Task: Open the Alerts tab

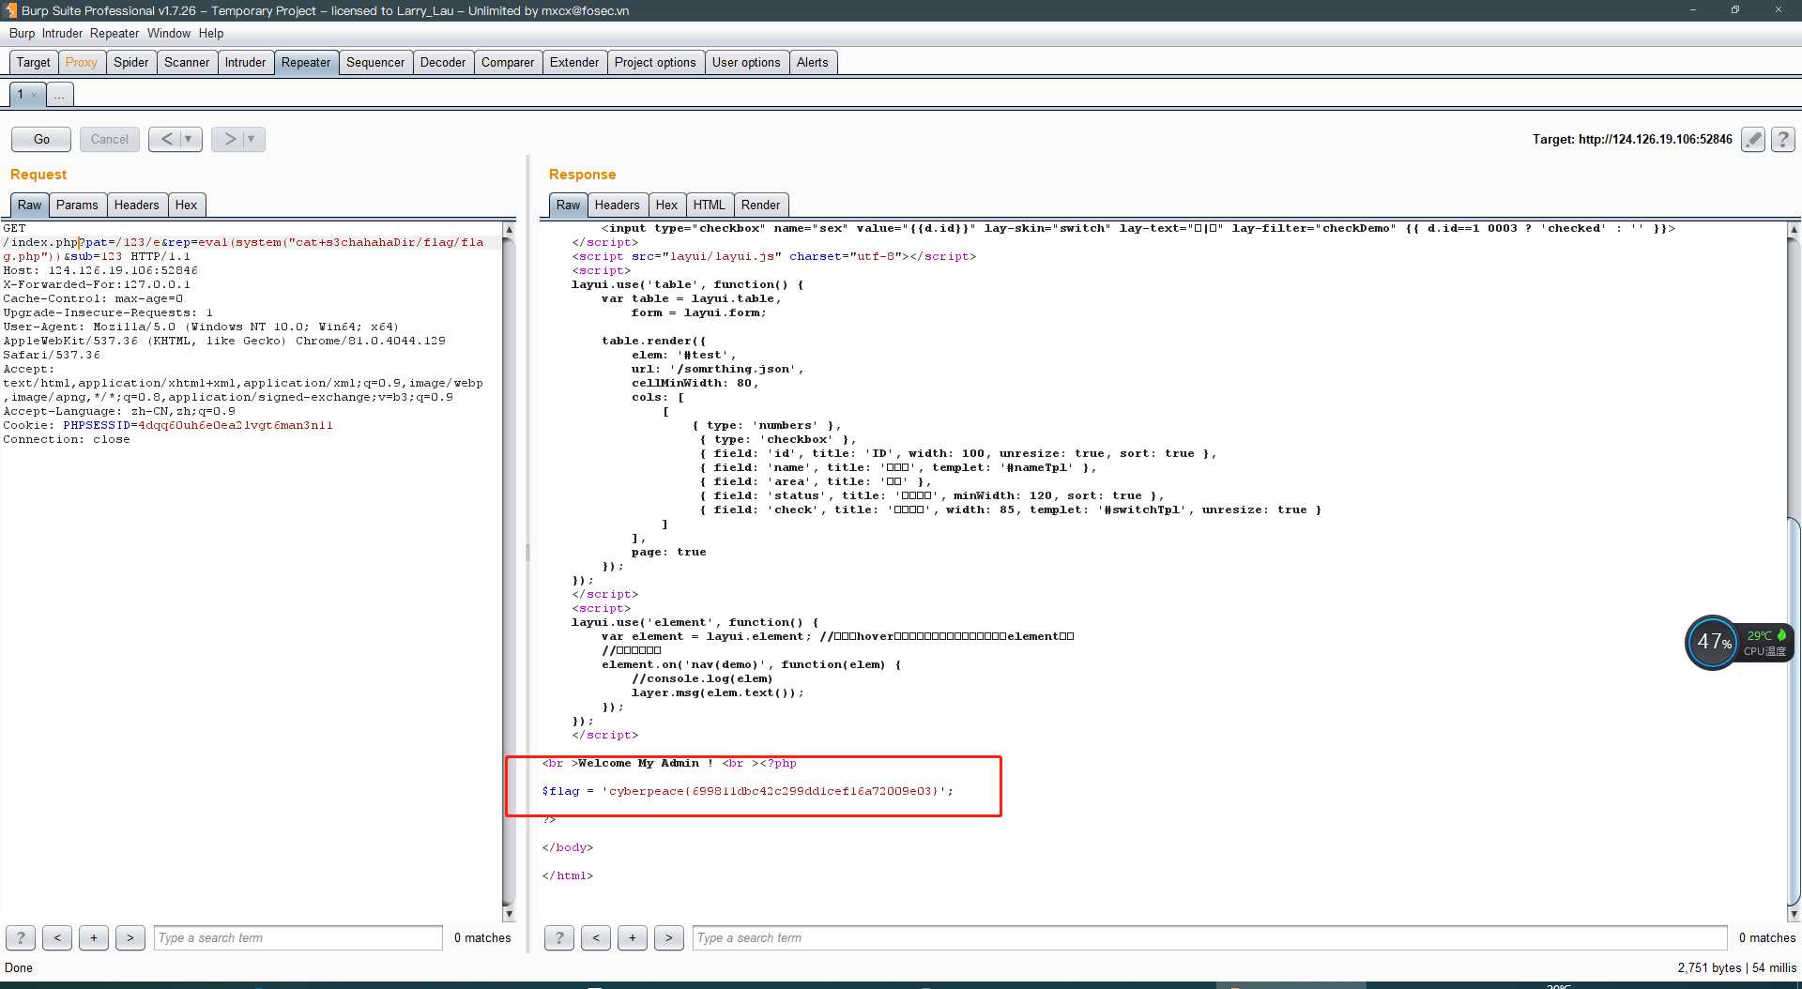Action: click(x=813, y=62)
